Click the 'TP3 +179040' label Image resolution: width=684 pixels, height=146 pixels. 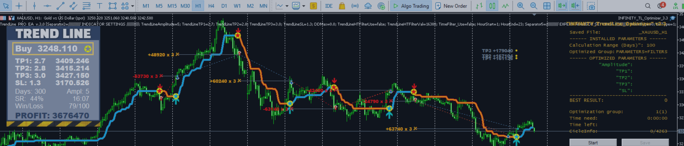(497, 51)
